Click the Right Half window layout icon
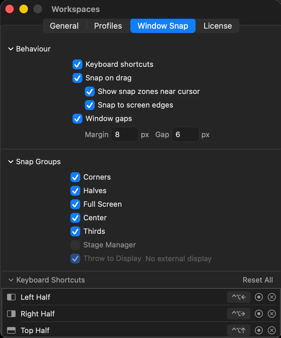 (x=11, y=314)
